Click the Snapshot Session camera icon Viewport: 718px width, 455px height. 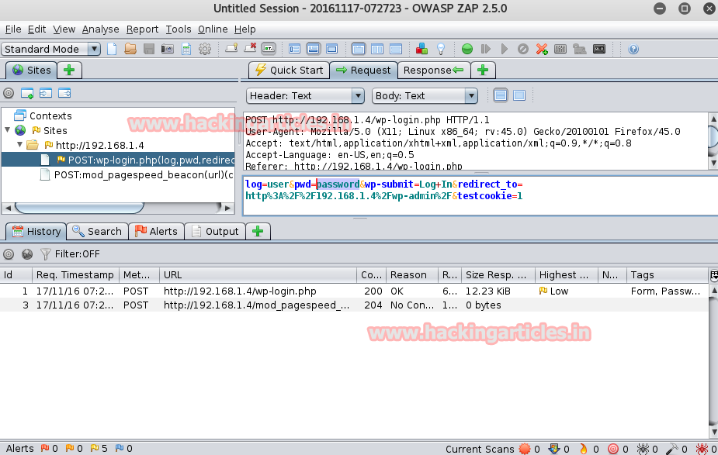tap(167, 49)
